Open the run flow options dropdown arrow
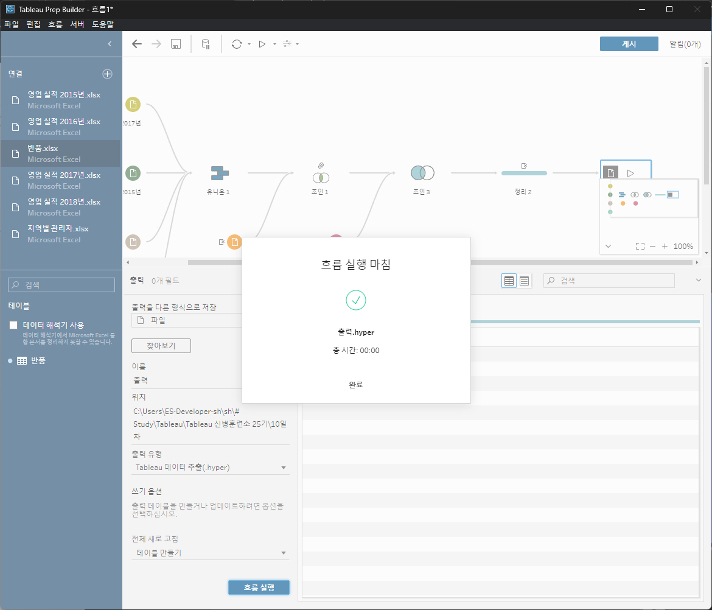 (x=274, y=44)
